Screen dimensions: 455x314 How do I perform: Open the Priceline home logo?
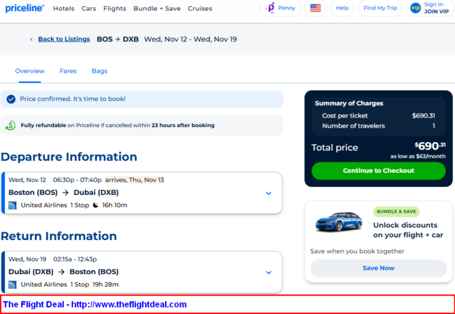pos(24,8)
